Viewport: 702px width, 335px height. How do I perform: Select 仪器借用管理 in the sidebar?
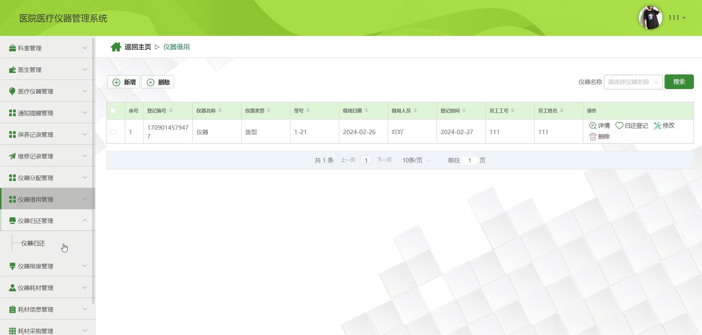pos(36,199)
